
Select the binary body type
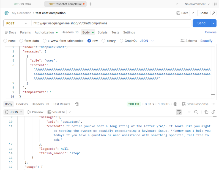tap(103, 41)
